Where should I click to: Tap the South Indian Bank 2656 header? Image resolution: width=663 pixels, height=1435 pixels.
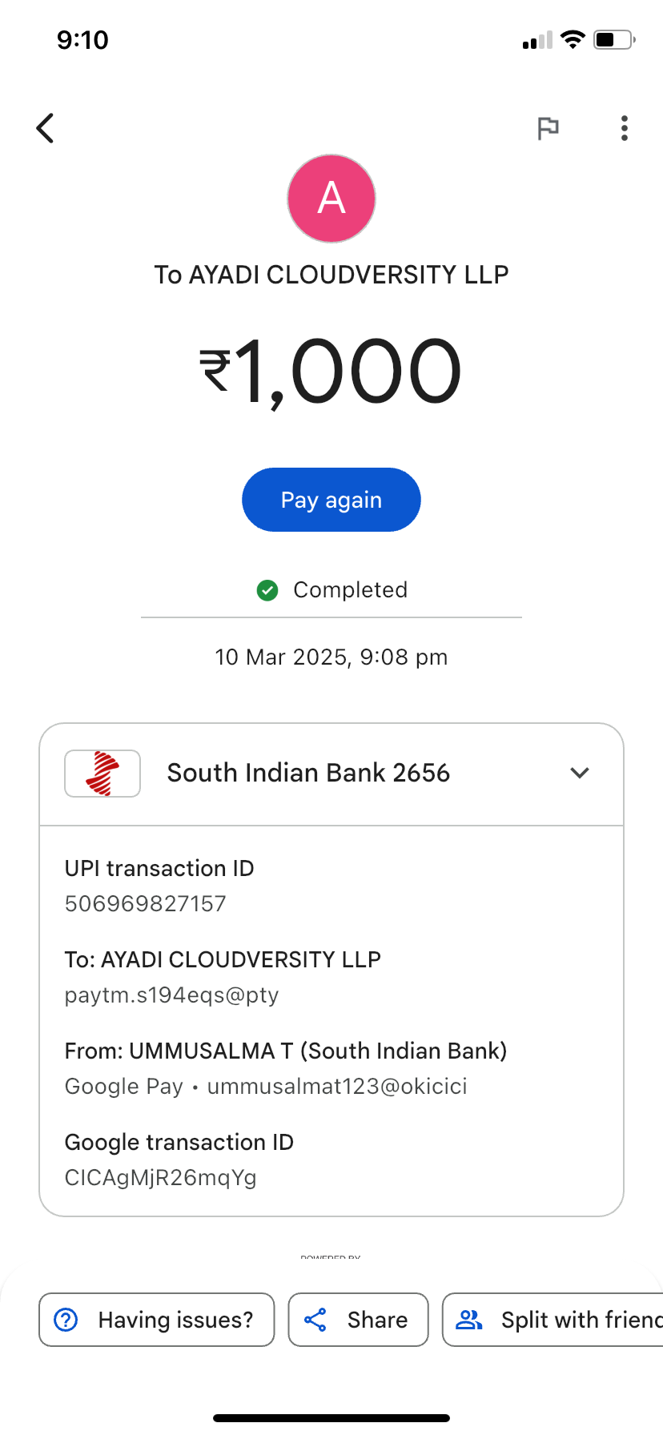[308, 773]
